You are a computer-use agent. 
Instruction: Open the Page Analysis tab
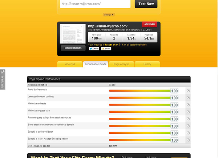click(121, 64)
